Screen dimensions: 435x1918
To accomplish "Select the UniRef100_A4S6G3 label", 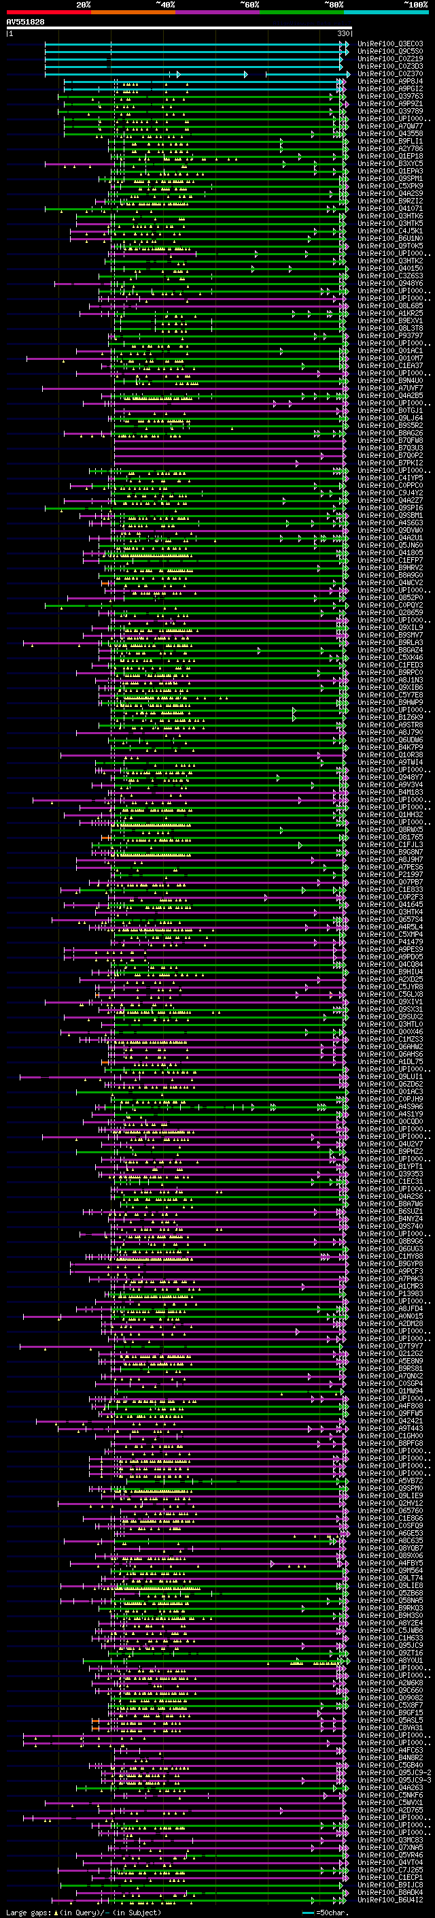I will click(x=390, y=523).
